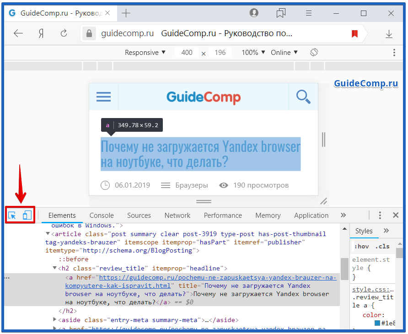This screenshot has width=408, height=334.
Task: Open the href link in DOM tree
Action: click(201, 281)
